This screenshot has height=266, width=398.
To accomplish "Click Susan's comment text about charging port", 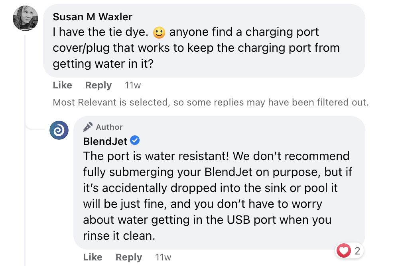I will [x=196, y=48].
